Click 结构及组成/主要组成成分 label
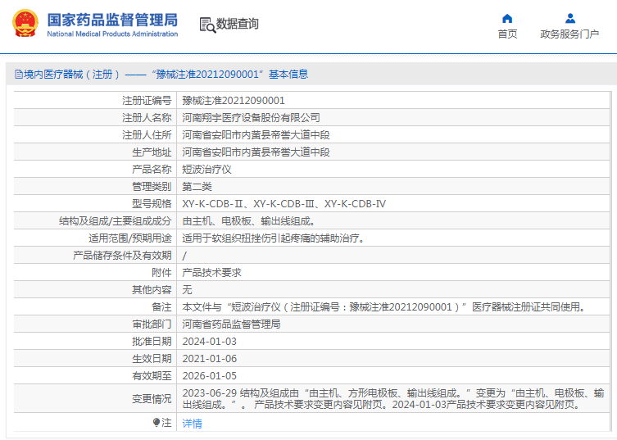This screenshot has width=617, height=440. tap(116, 221)
